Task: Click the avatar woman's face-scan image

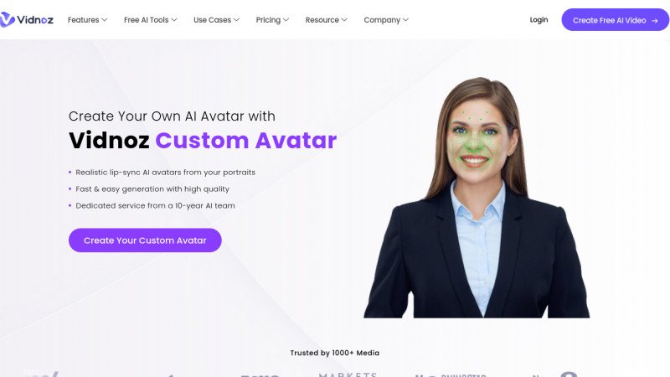Action: (477, 198)
